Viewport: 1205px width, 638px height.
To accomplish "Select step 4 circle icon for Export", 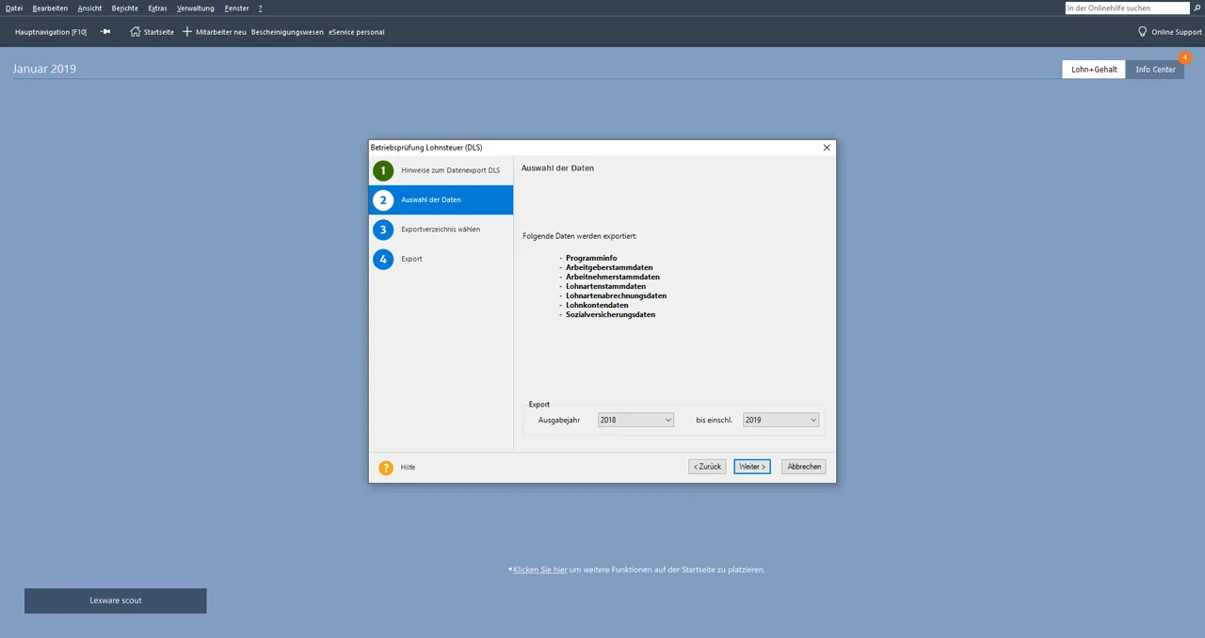I will coord(383,259).
